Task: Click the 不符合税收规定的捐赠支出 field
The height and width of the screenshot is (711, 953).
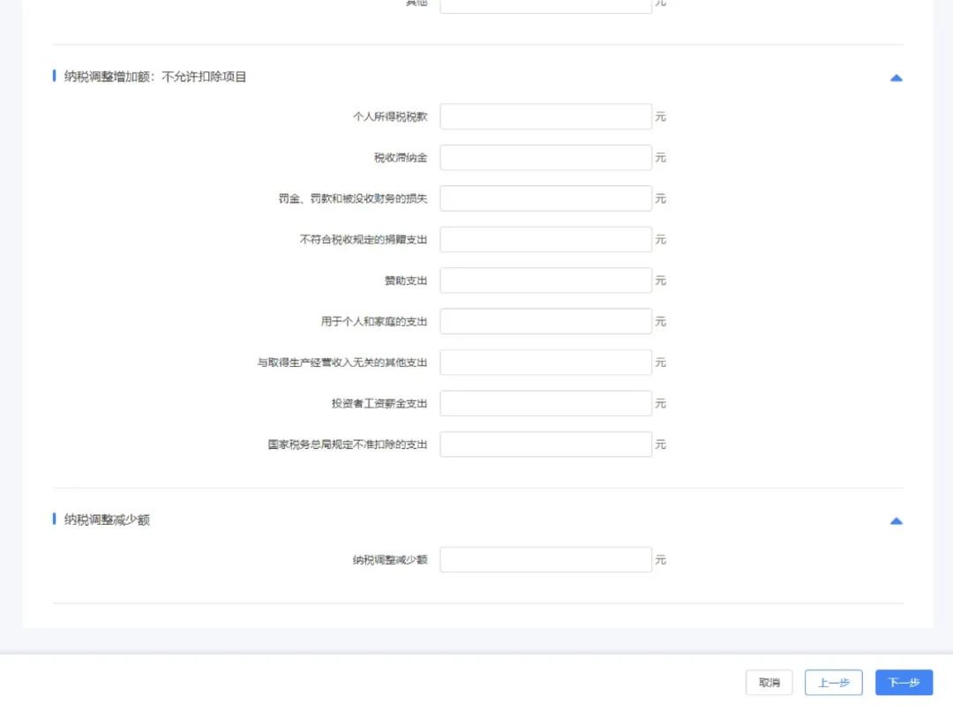Action: pyautogui.click(x=545, y=240)
